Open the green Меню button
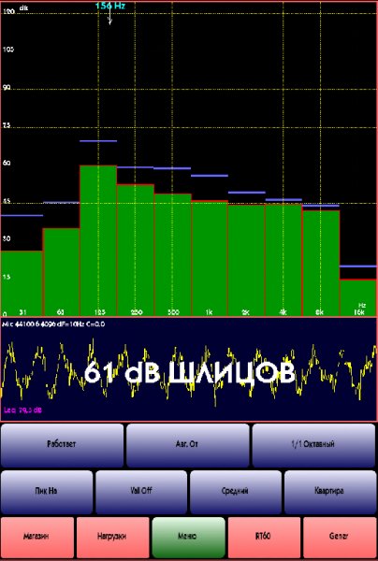 pos(189,538)
